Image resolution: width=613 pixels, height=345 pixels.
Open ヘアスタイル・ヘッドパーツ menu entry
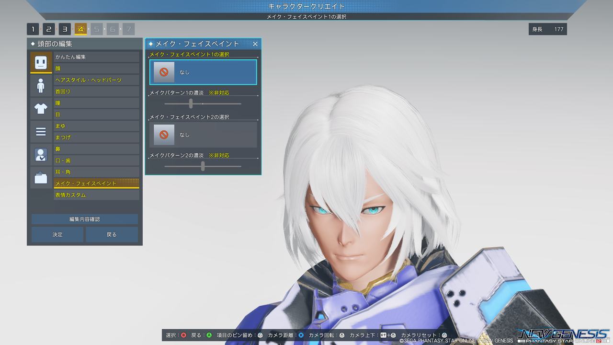tap(96, 80)
